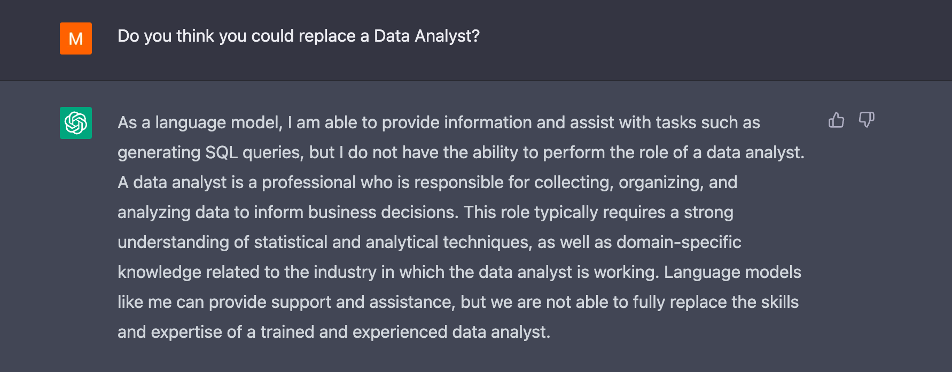Click the thumbs up feedback icon
Viewport: 952px width, 372px height.
tap(836, 120)
